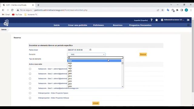Click the page vertical scrollbar
194x109 pixels.
click(193, 56)
